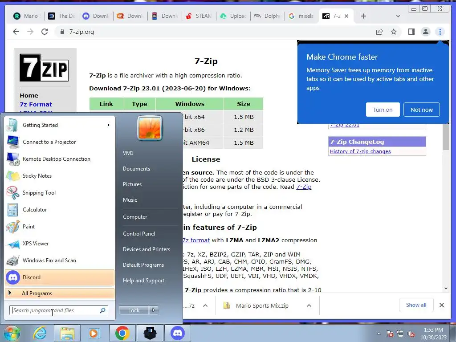
Task: Click the Discord taskbar button
Action: coord(178,333)
